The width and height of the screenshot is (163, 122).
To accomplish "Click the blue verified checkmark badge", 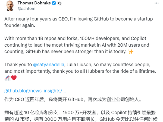I will tap(54, 3).
